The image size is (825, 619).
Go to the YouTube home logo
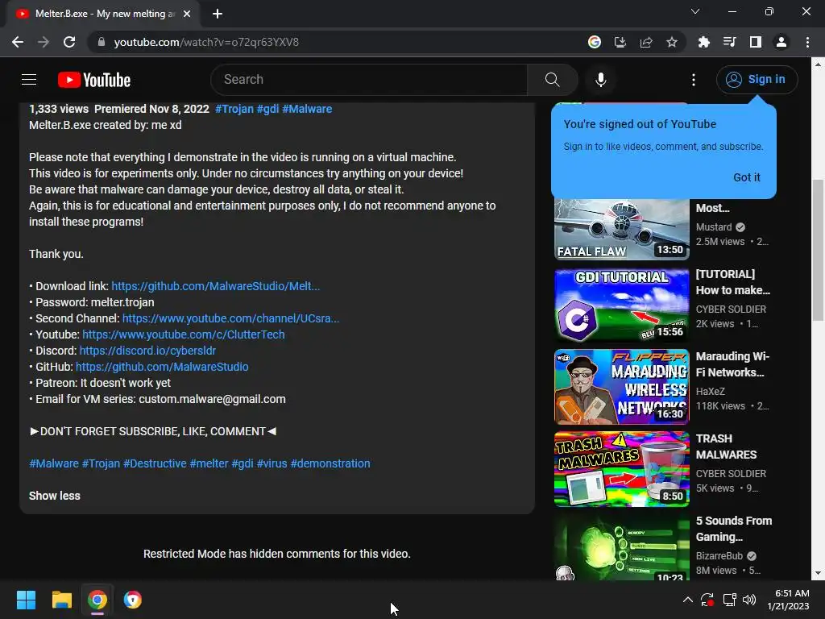click(x=94, y=80)
